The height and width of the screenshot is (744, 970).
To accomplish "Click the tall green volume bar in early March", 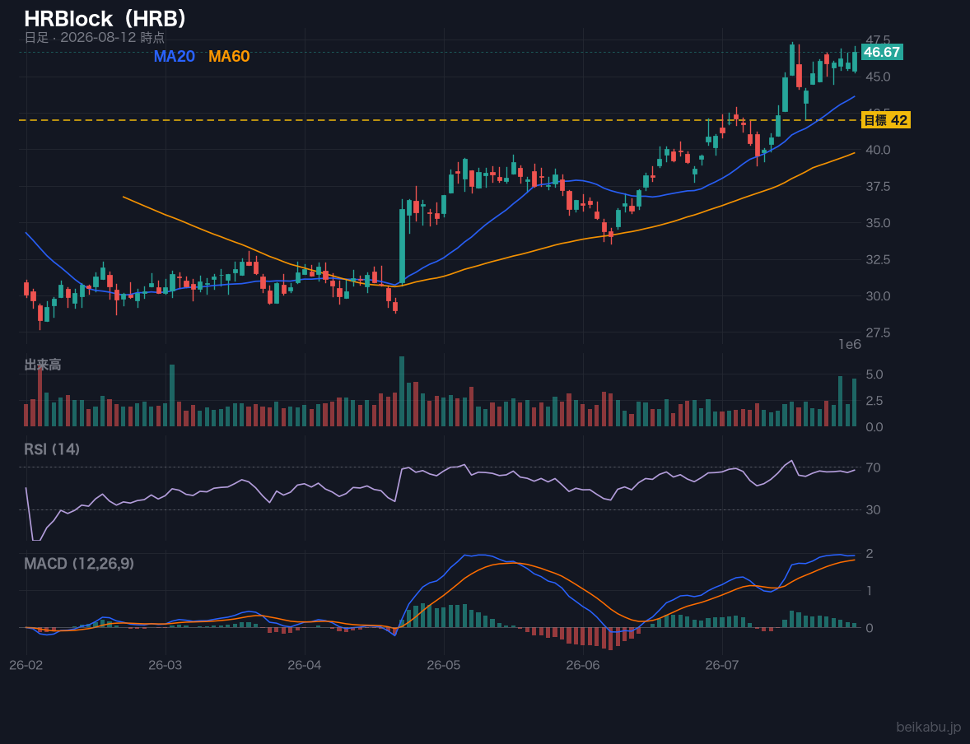I will pos(172,396).
